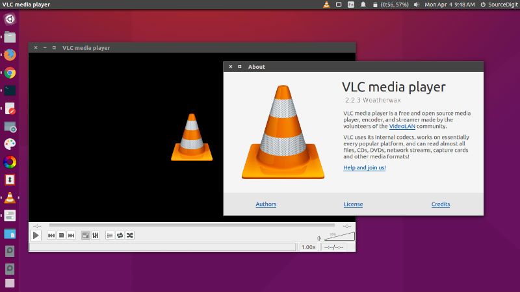Open the screenshot tool dock icon
520x292 pixels.
pos(10,127)
